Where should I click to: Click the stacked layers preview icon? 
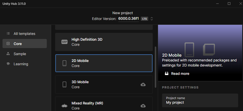point(209,50)
